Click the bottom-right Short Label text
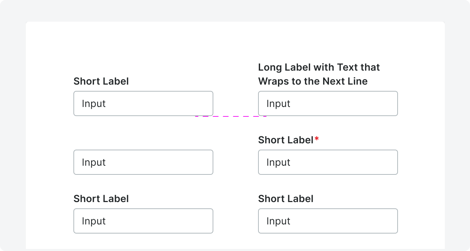 (285, 199)
